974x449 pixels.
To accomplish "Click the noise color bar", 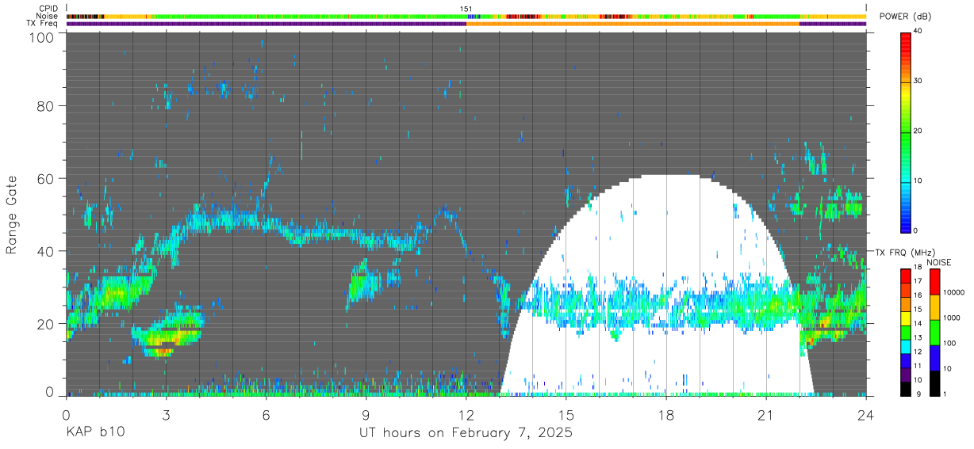I will click(x=934, y=332).
